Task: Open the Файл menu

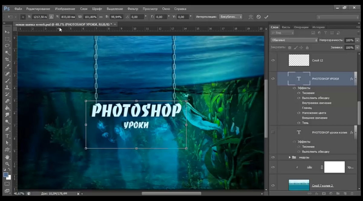Action: tap(18, 9)
